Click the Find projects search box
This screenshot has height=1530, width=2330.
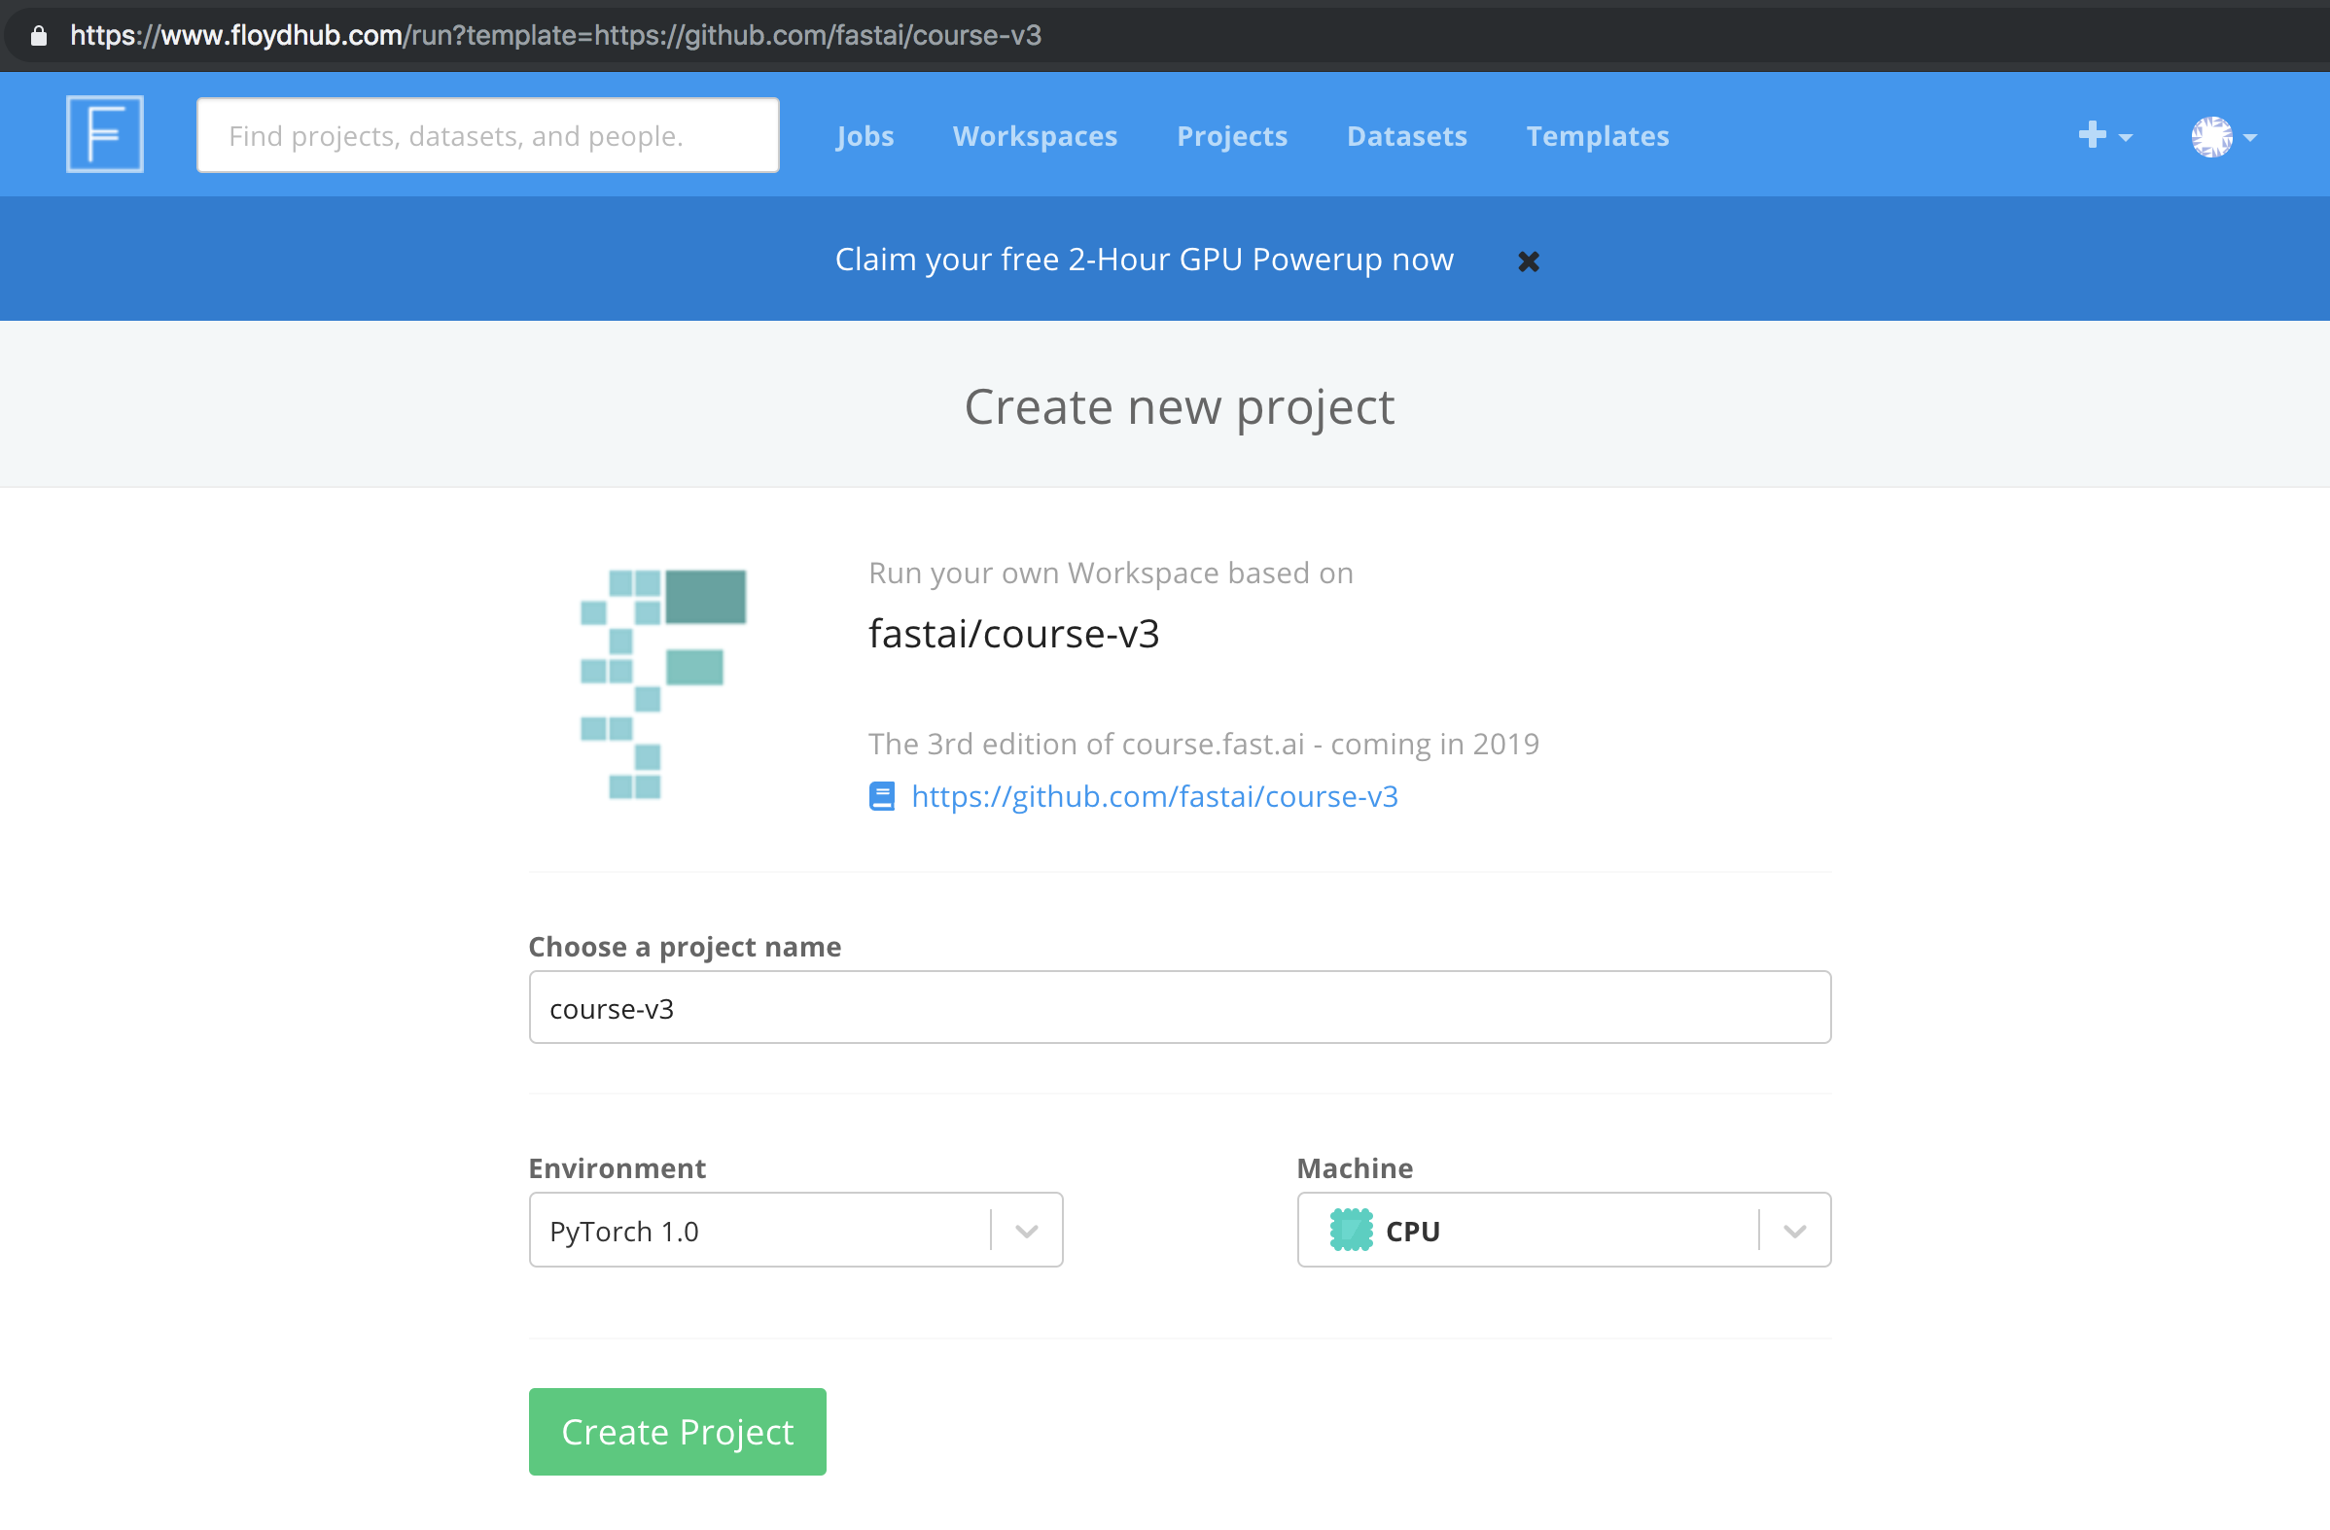(487, 136)
